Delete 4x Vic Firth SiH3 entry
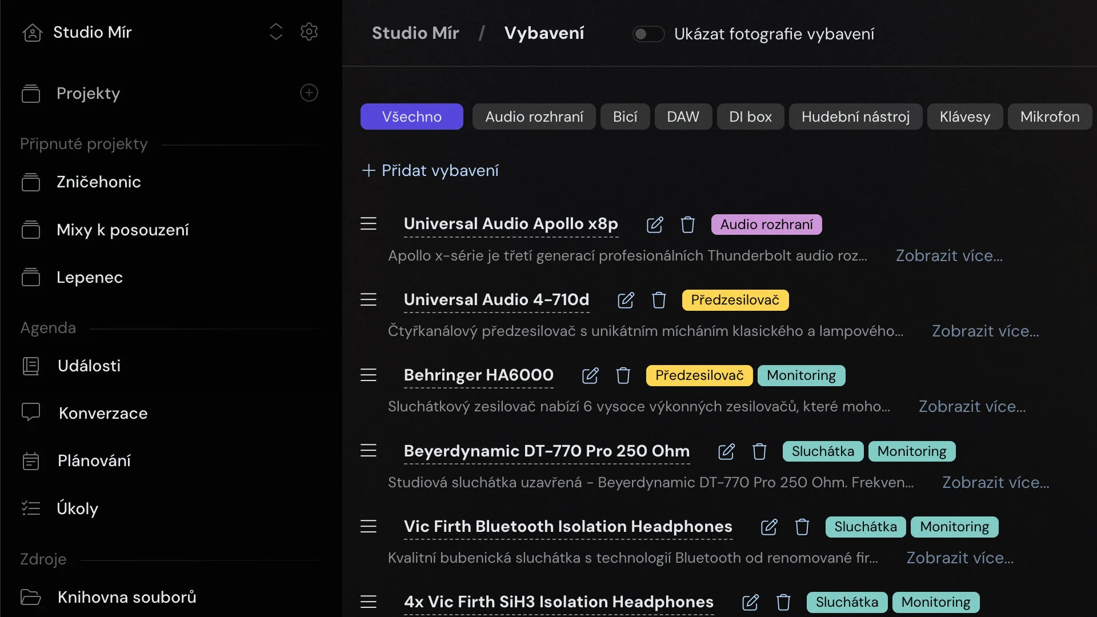1097x617 pixels. [783, 602]
